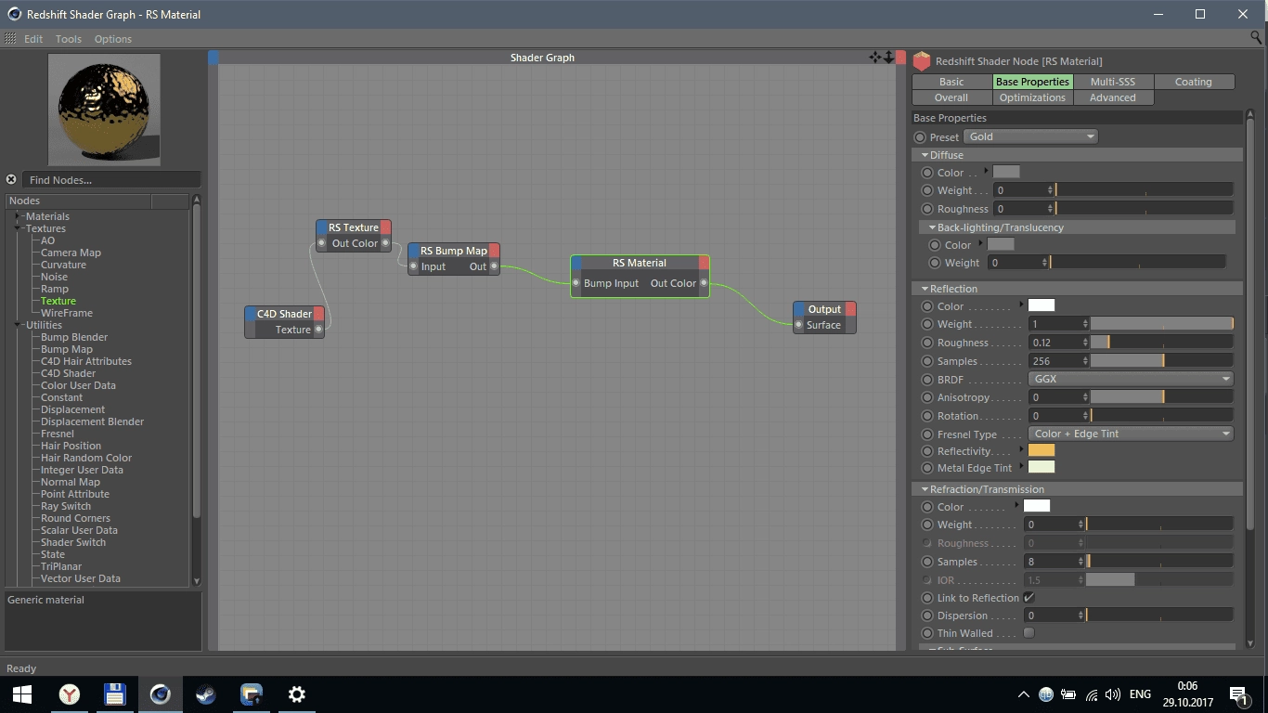Open the Preset Gold dropdown
This screenshot has height=713, width=1268.
pyautogui.click(x=1030, y=136)
